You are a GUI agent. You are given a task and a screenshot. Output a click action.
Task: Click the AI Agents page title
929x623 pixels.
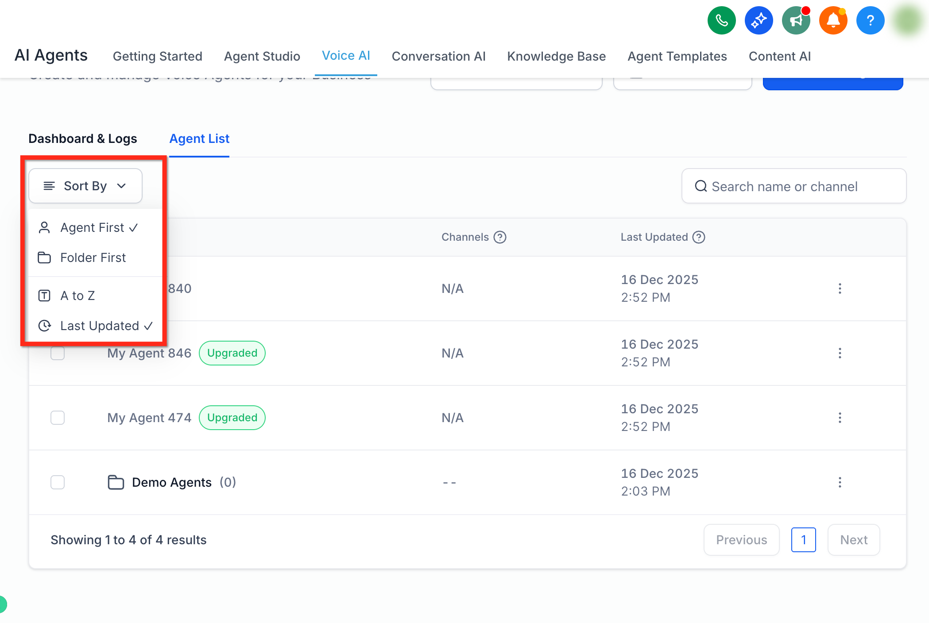pyautogui.click(x=51, y=55)
